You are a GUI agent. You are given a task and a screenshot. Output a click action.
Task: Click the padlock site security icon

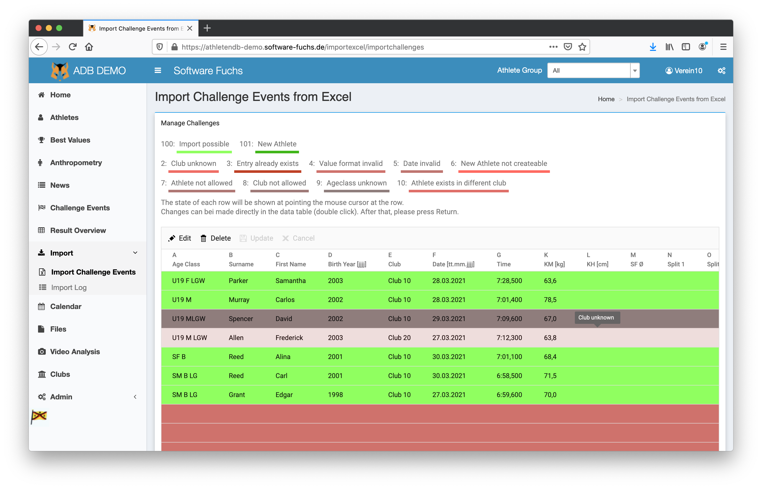[x=174, y=47]
